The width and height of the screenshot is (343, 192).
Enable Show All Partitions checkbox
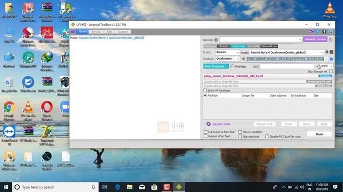(x=205, y=90)
